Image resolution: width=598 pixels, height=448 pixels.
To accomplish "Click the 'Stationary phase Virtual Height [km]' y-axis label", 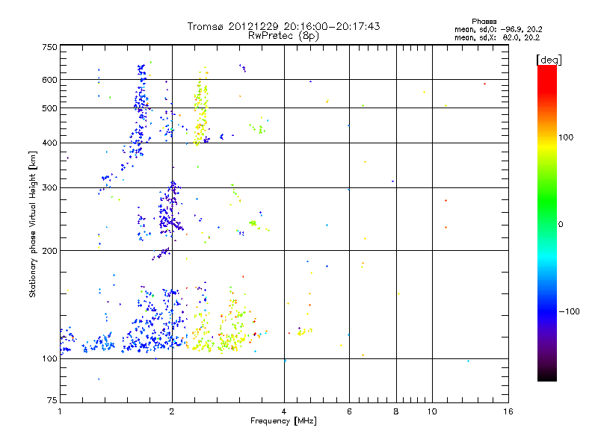I will click(x=33, y=225).
